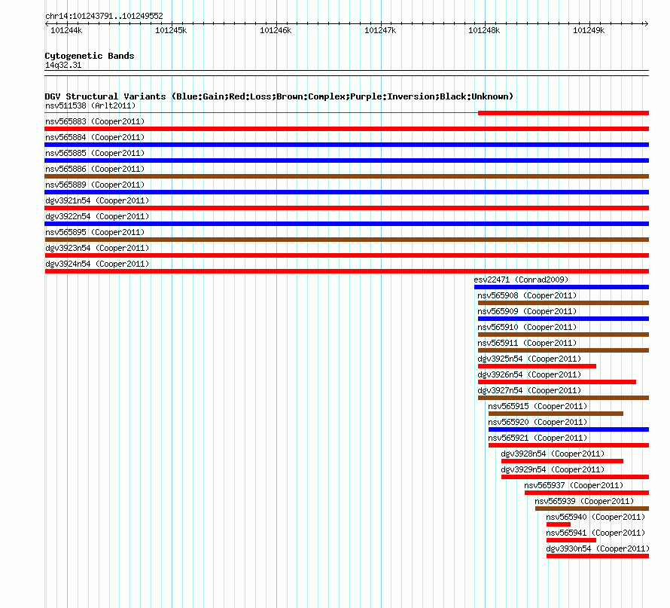Select the nsv565883 (Cooper2011) label

[95, 121]
